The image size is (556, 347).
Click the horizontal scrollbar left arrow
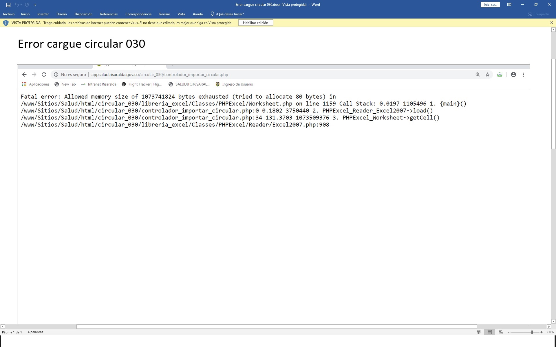(x=3, y=326)
